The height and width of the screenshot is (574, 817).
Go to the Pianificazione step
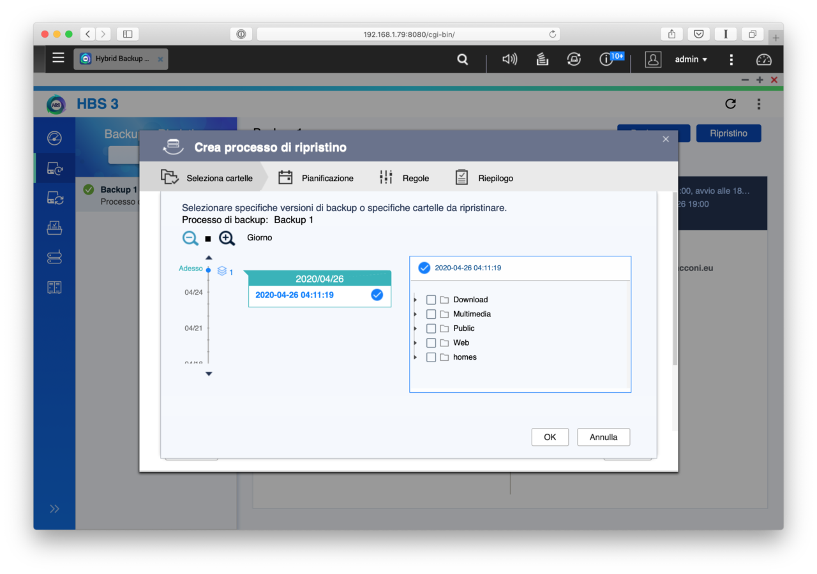click(x=317, y=178)
